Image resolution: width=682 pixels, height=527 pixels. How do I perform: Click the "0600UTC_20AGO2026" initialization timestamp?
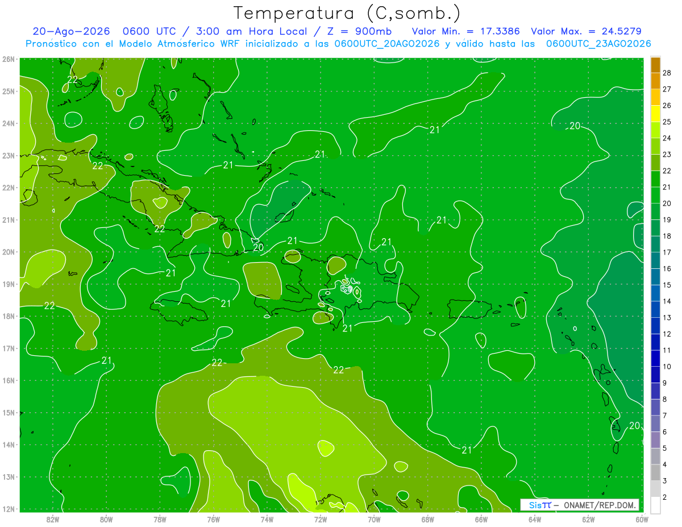pos(387,44)
